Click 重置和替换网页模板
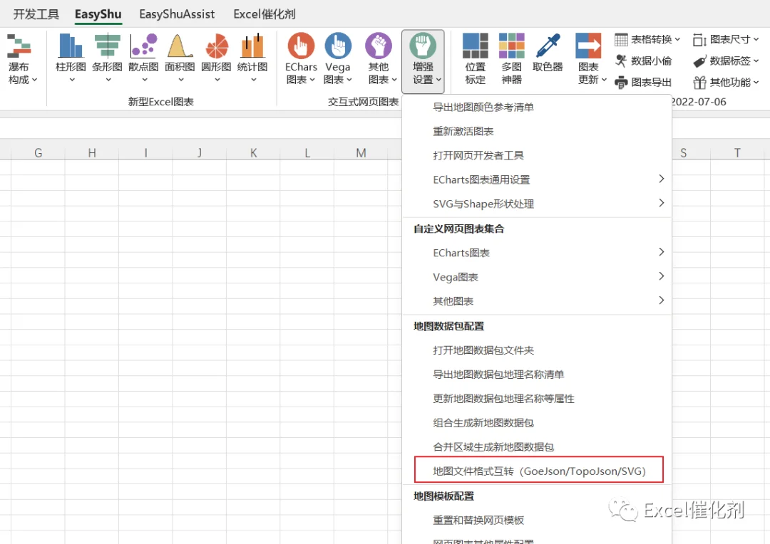This screenshot has width=770, height=544. 537,520
